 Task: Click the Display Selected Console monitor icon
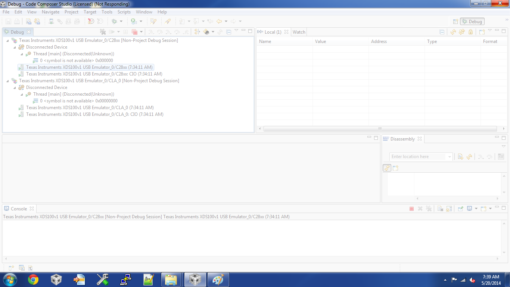click(x=470, y=209)
